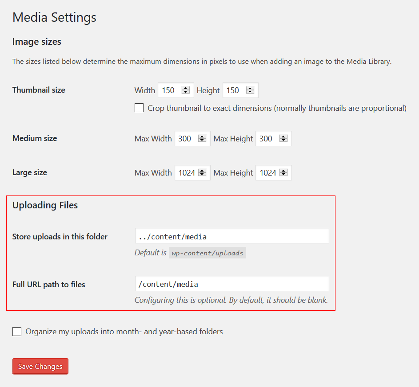Click the Large size Max Width field
The image size is (419, 387).
(x=187, y=173)
